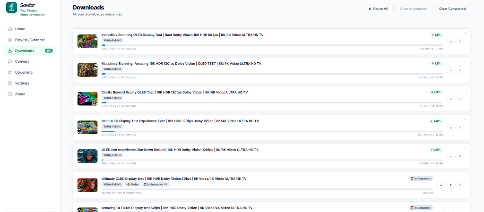The image size is (484, 212).
Task: Click the 1.3% progress percentage badge
Action: tap(435, 92)
